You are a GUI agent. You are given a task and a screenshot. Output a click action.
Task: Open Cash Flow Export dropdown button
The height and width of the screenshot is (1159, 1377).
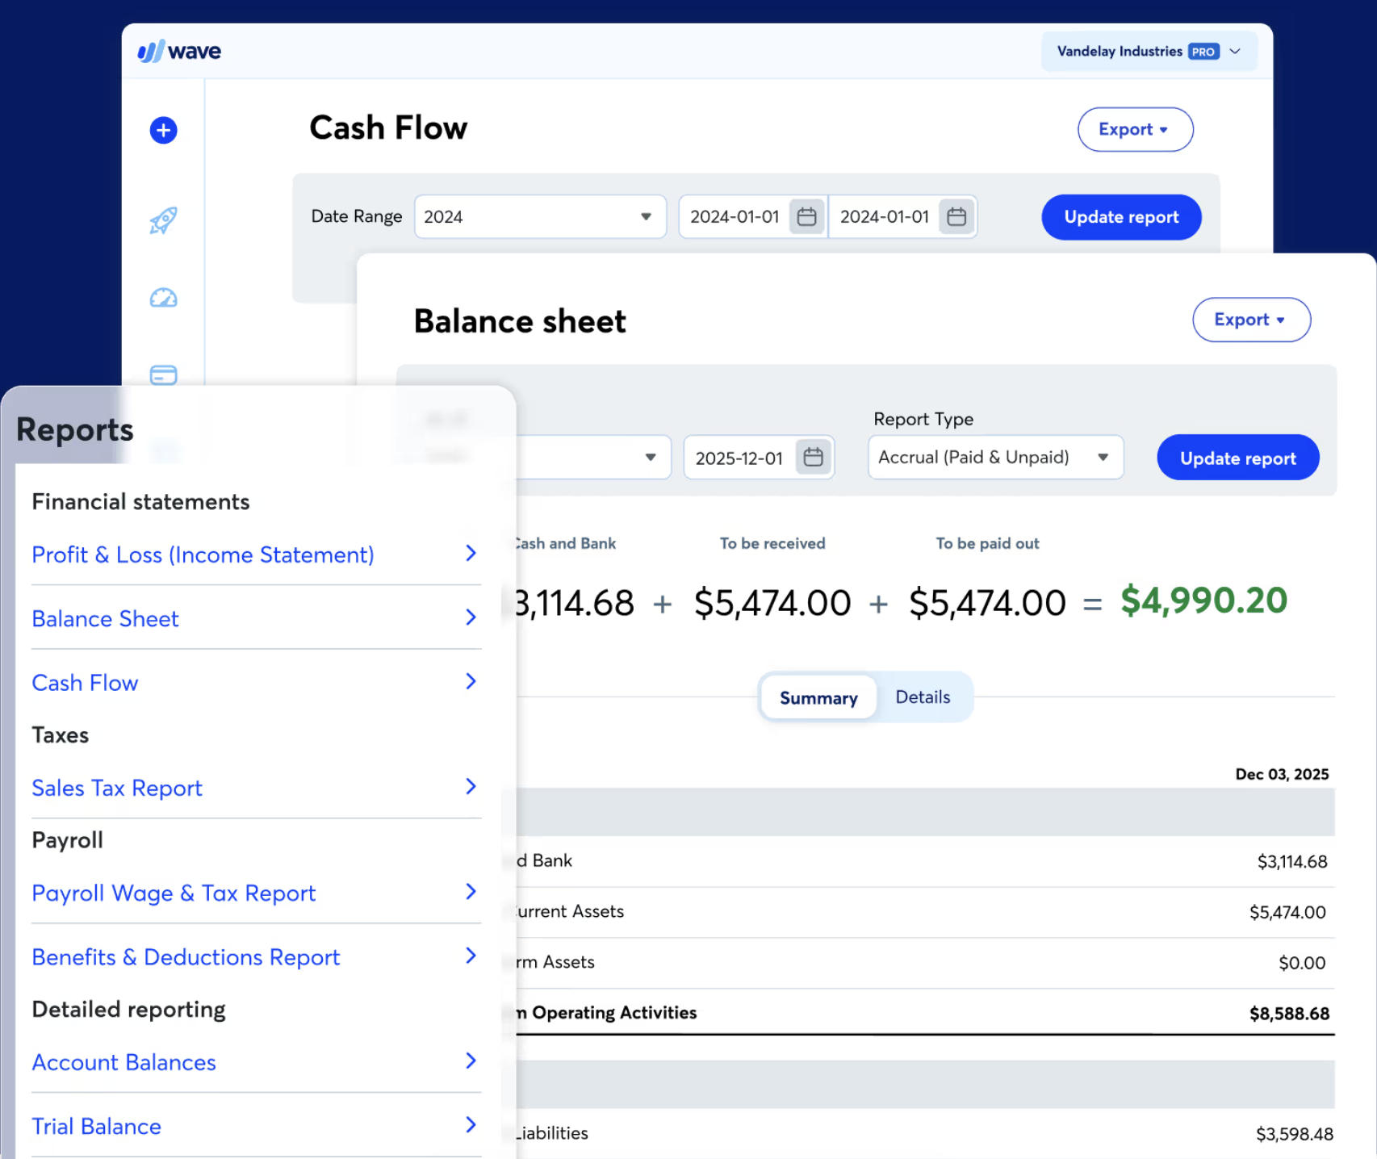click(x=1135, y=129)
